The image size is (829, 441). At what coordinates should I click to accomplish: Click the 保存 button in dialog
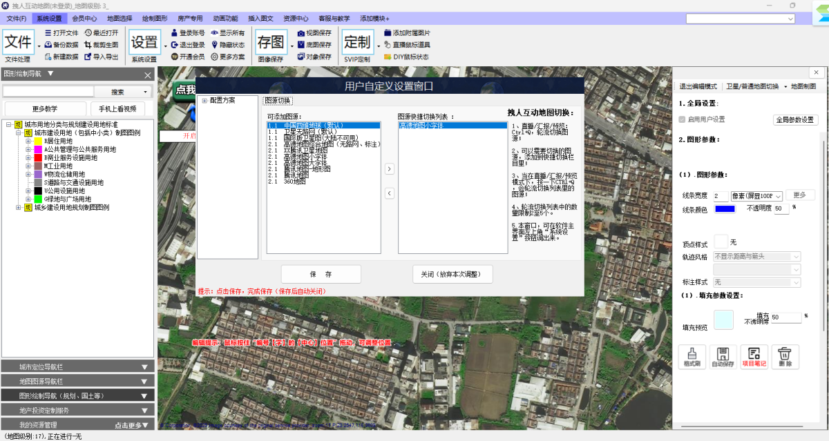321,274
